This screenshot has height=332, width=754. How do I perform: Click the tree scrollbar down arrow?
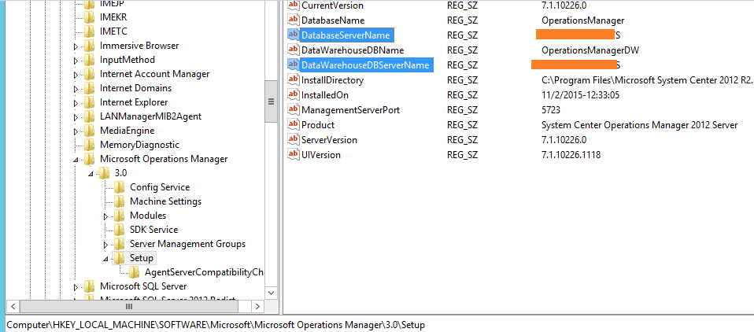point(271,293)
